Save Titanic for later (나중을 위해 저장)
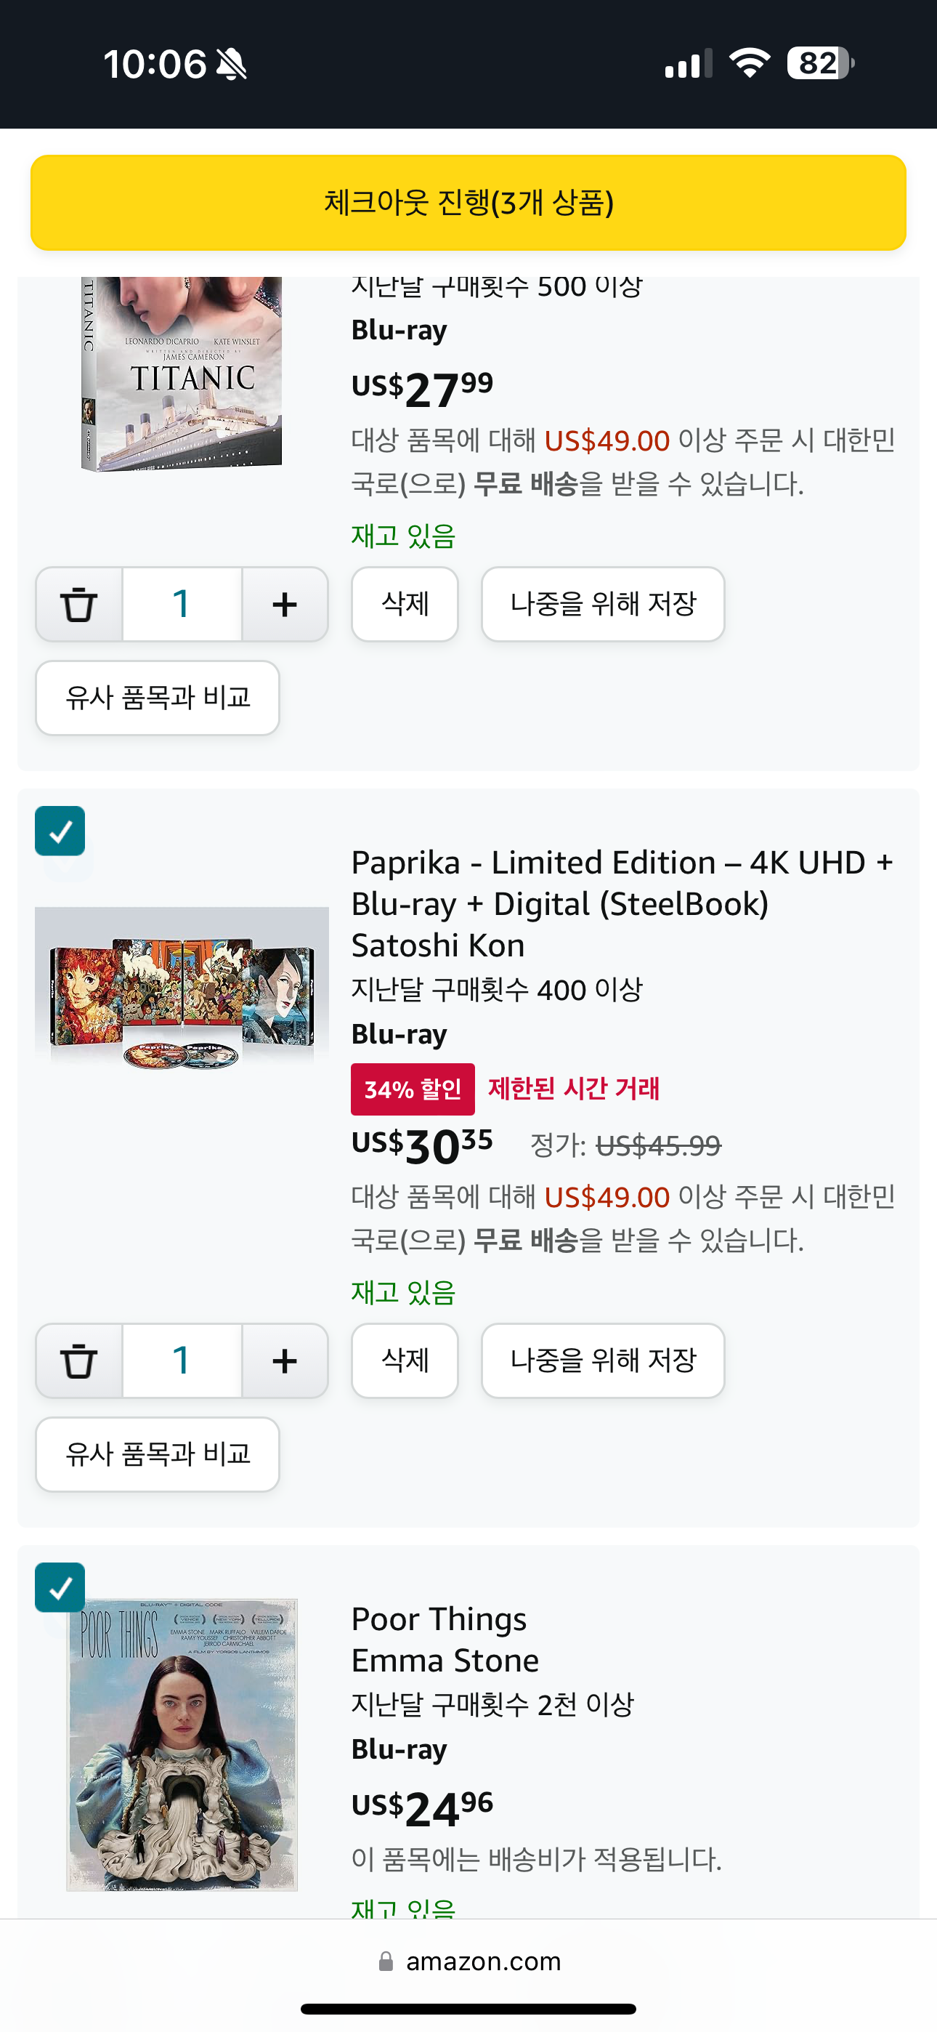The width and height of the screenshot is (937, 2032). point(603,604)
